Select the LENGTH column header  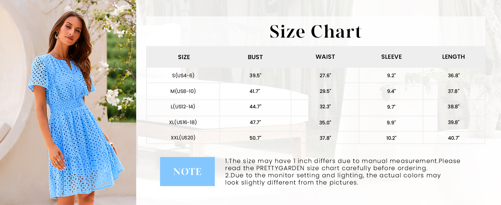point(453,57)
